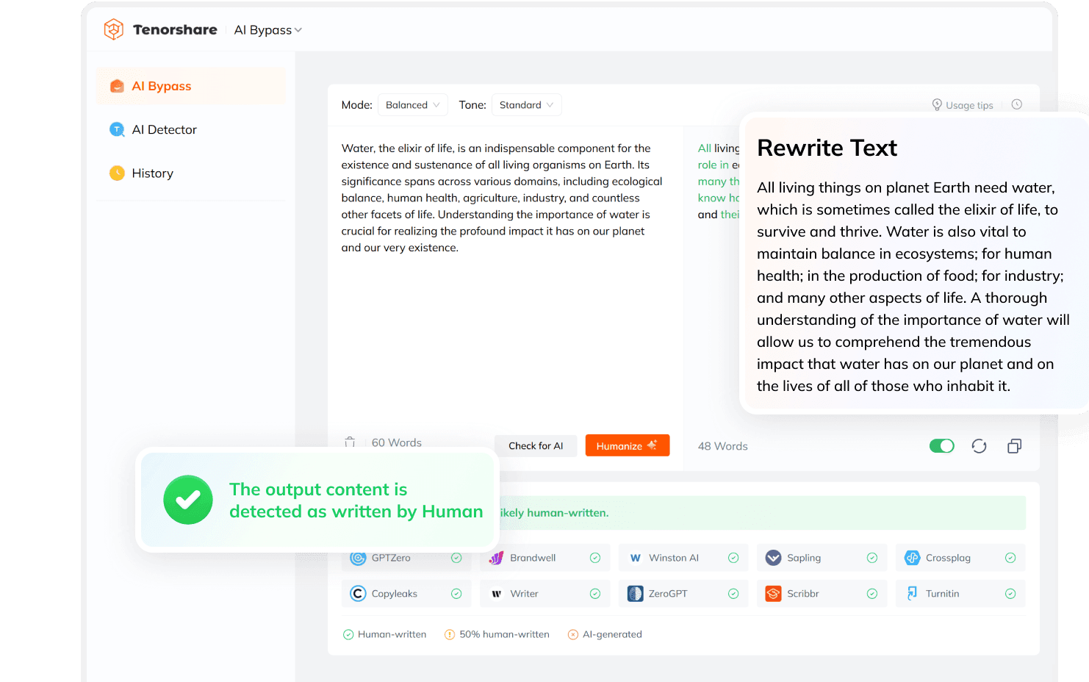Click the Scribbr result checkmark
1089x682 pixels.
pos(872,594)
